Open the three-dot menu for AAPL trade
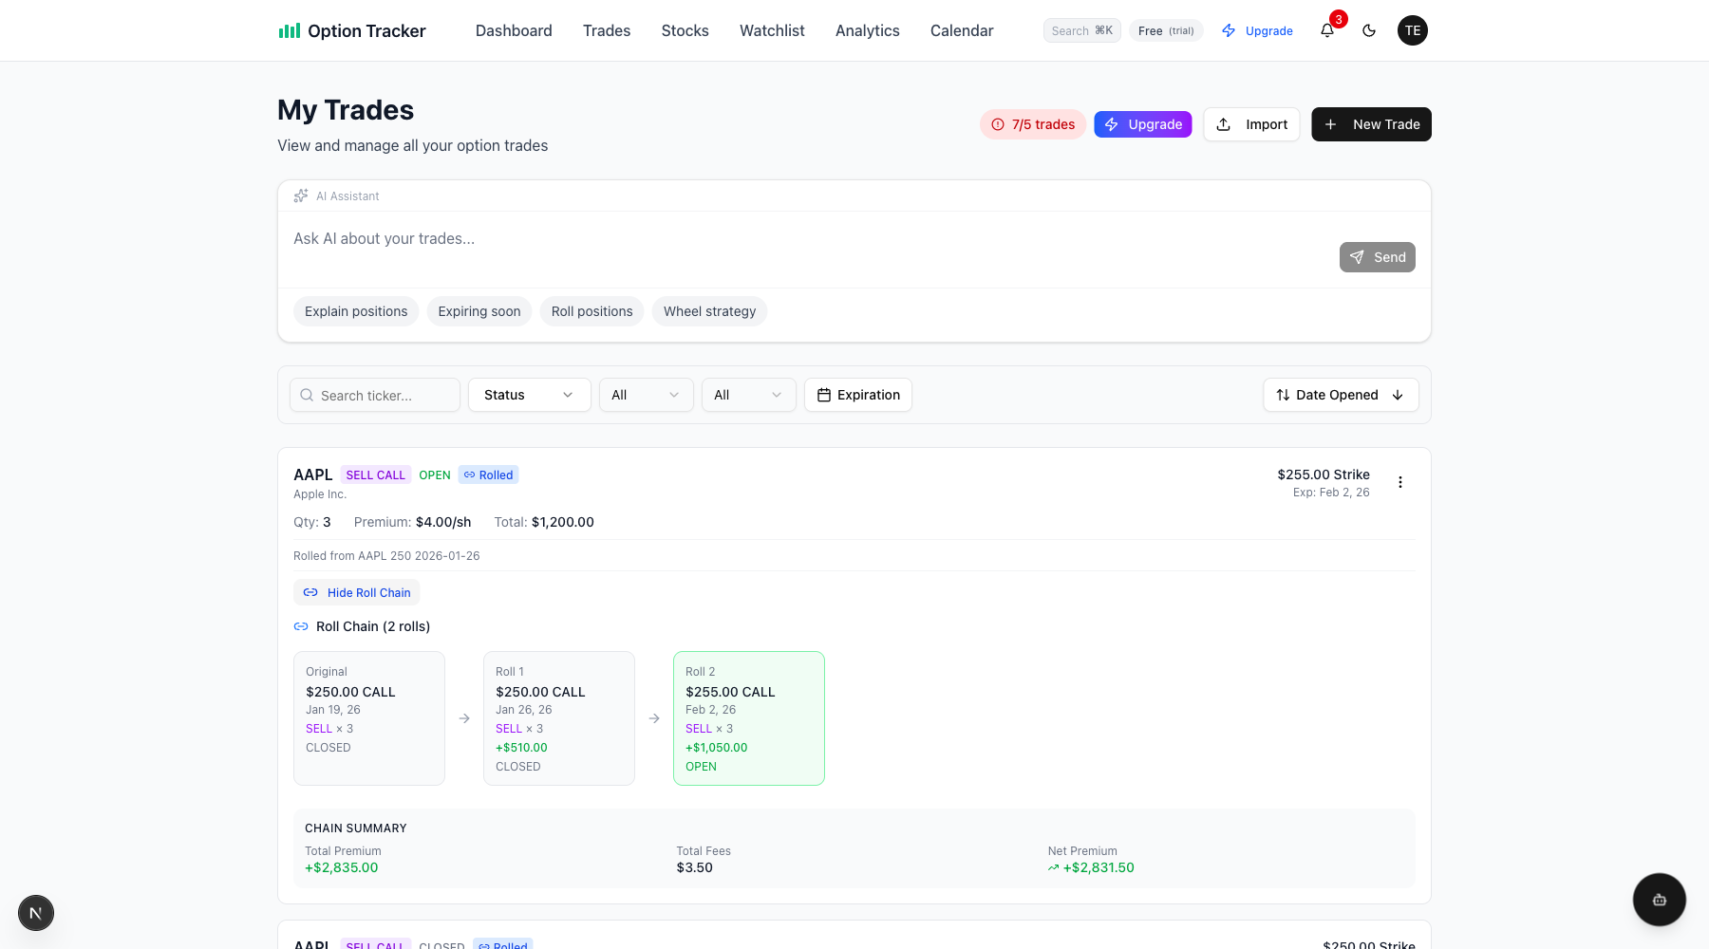Viewport: 1709px width, 949px height. click(1399, 482)
